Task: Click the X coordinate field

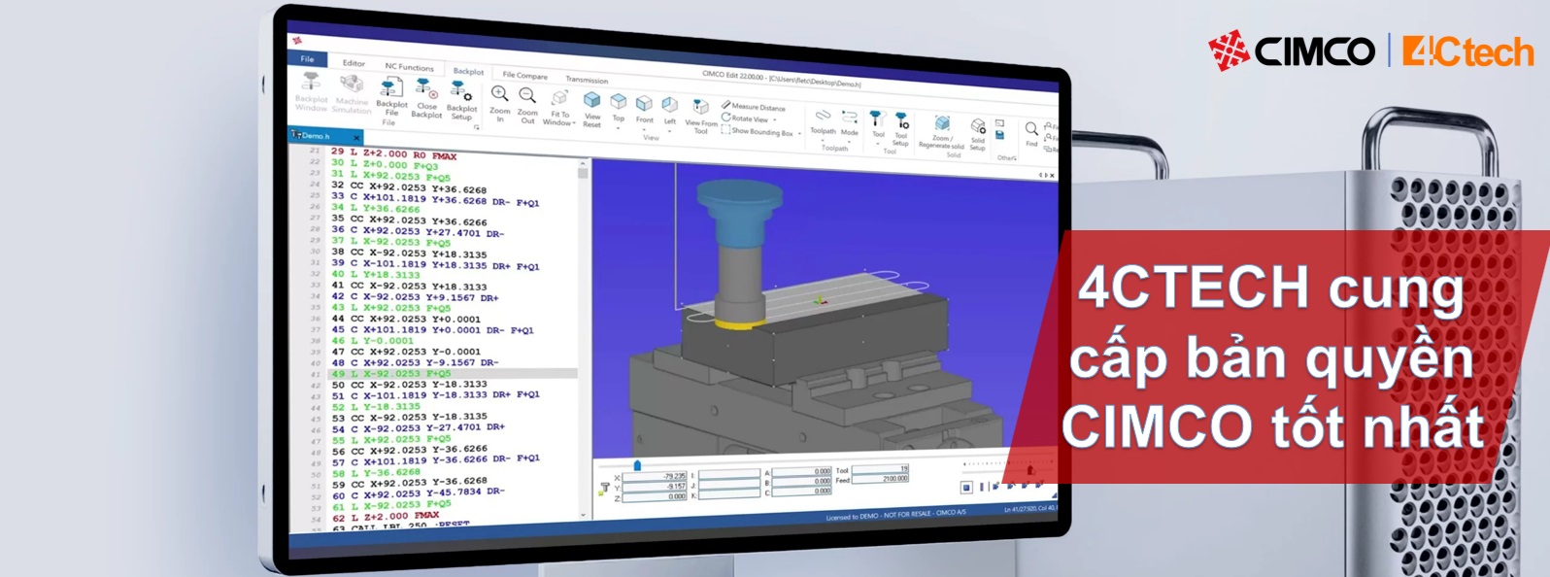Action: point(655,476)
